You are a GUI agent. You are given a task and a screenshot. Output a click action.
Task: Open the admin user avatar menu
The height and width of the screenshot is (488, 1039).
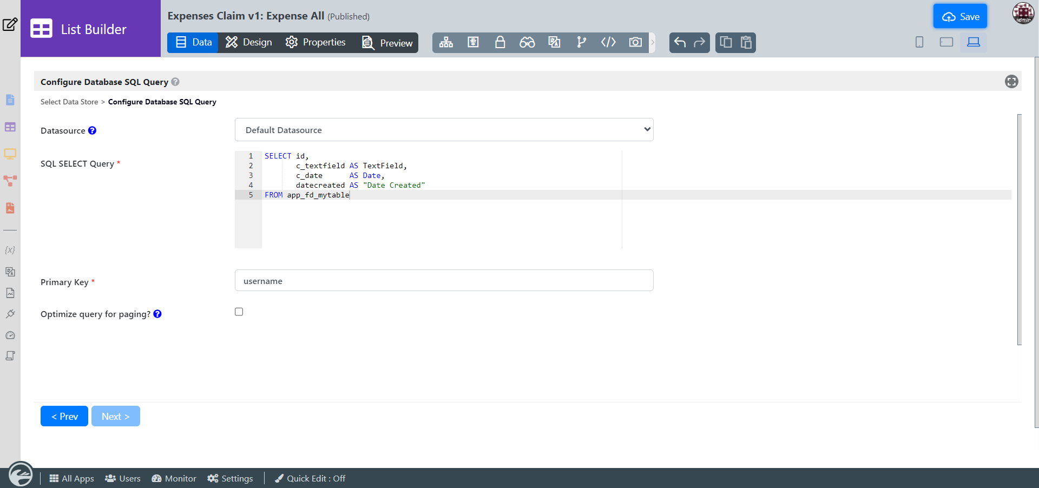click(1023, 14)
